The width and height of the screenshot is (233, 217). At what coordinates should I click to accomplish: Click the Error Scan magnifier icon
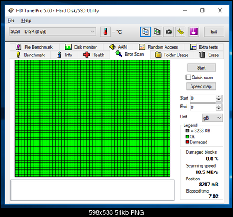[x=119, y=54]
